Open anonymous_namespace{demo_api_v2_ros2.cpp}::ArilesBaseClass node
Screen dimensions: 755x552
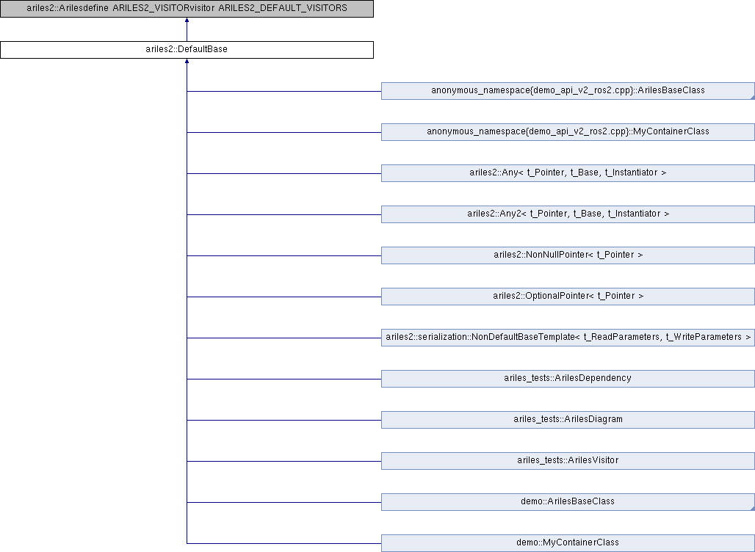(x=568, y=91)
